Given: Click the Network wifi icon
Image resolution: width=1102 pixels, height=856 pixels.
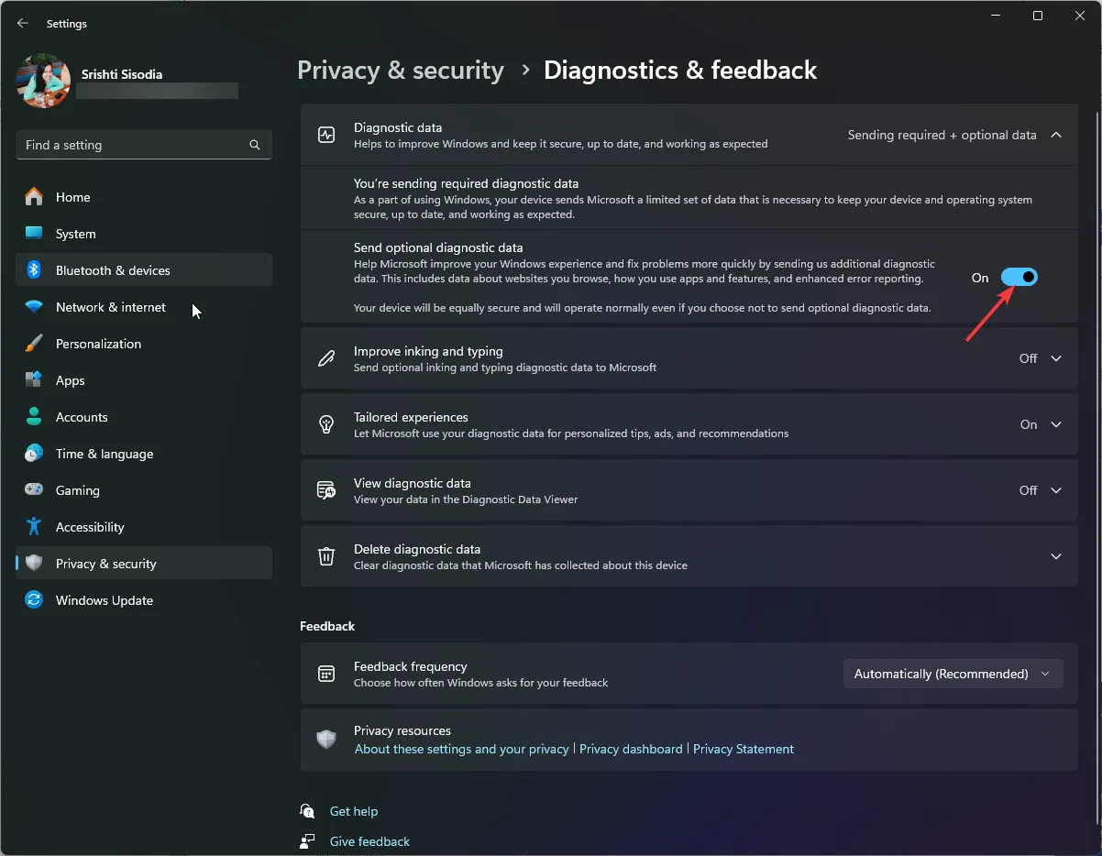Looking at the screenshot, I should pos(34,307).
